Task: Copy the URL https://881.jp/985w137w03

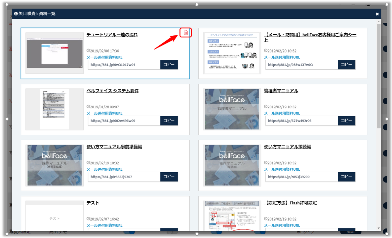Action: pos(346,65)
